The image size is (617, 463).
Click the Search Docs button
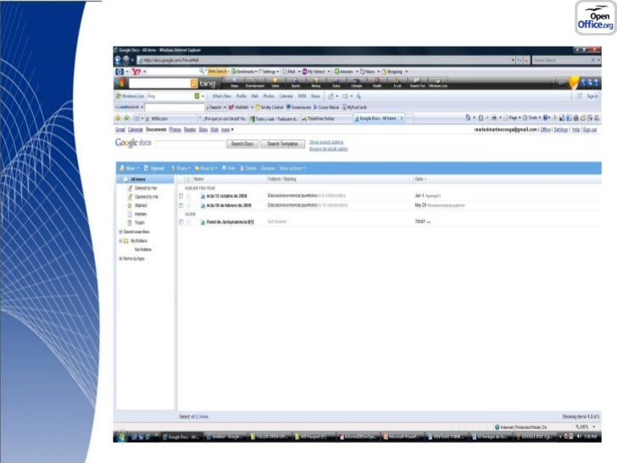(242, 144)
